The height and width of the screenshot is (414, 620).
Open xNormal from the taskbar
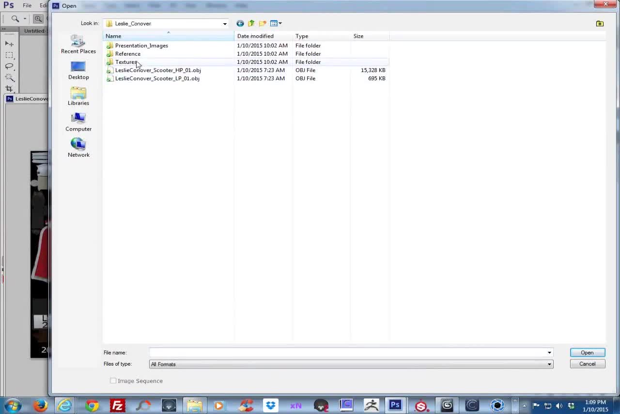point(295,405)
